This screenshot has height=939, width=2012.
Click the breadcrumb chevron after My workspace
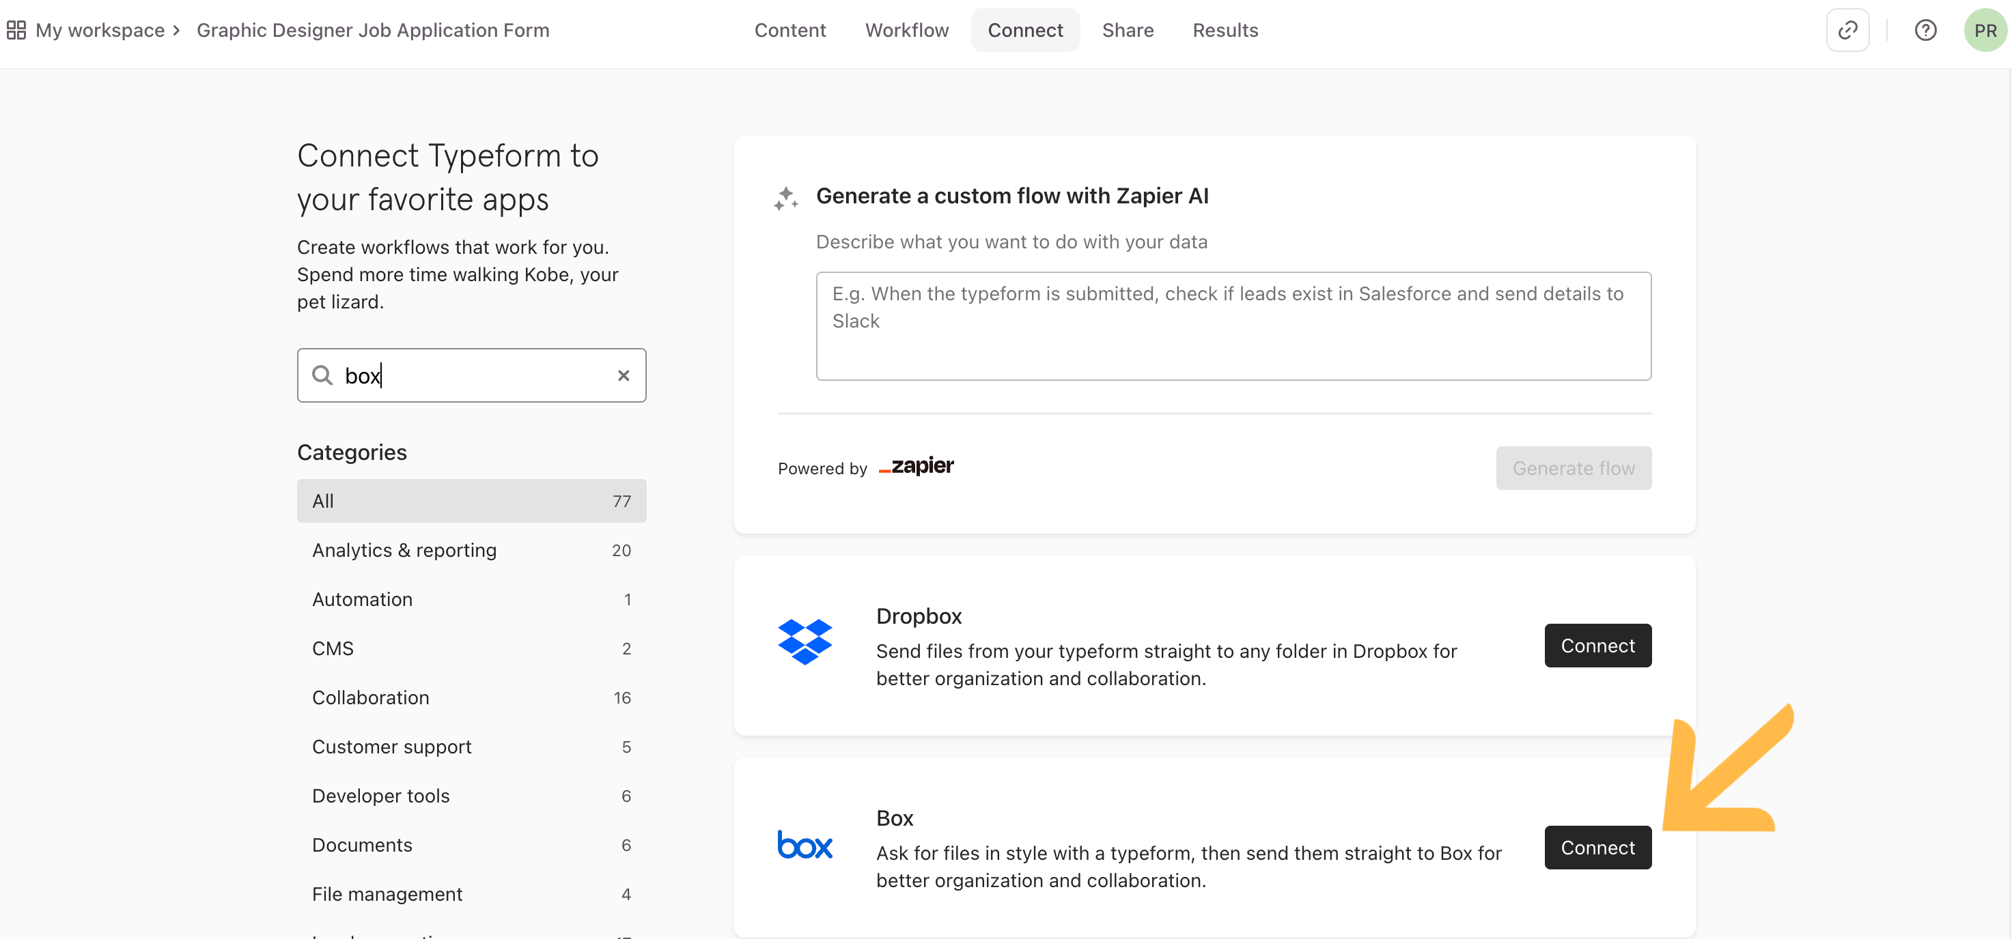176,29
